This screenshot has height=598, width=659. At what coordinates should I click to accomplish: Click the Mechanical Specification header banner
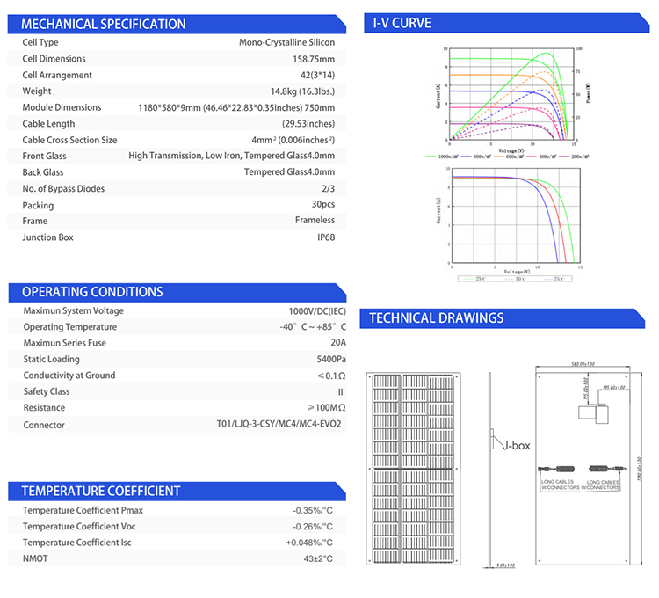coord(177,24)
